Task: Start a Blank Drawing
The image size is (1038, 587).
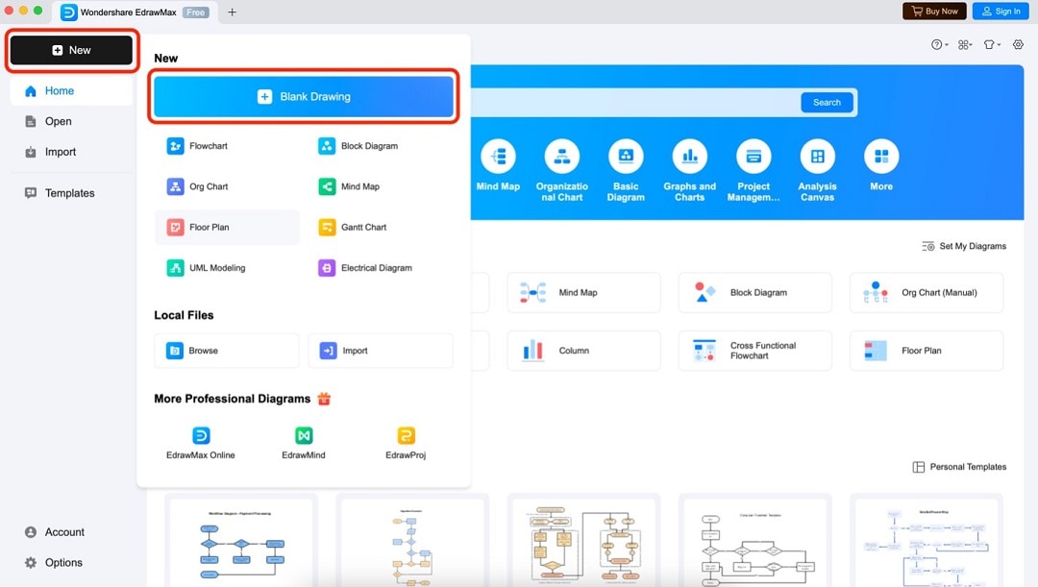Action: tap(303, 97)
